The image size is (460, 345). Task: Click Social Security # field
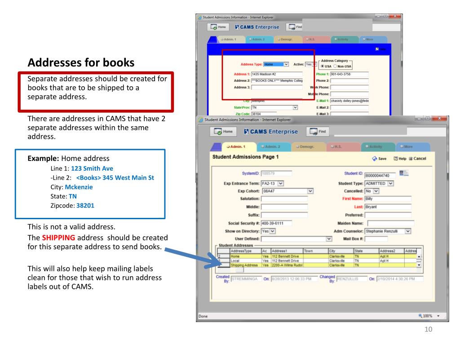[276, 223]
